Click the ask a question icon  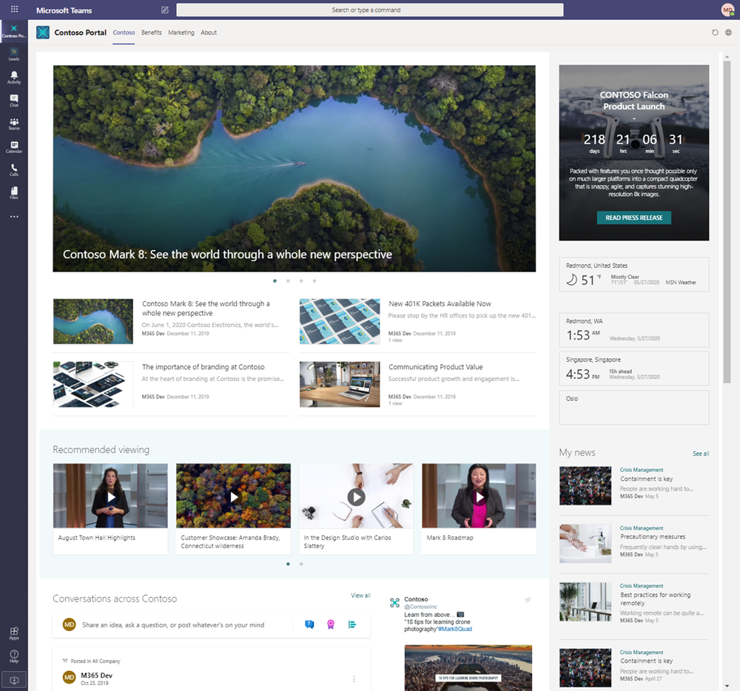309,624
